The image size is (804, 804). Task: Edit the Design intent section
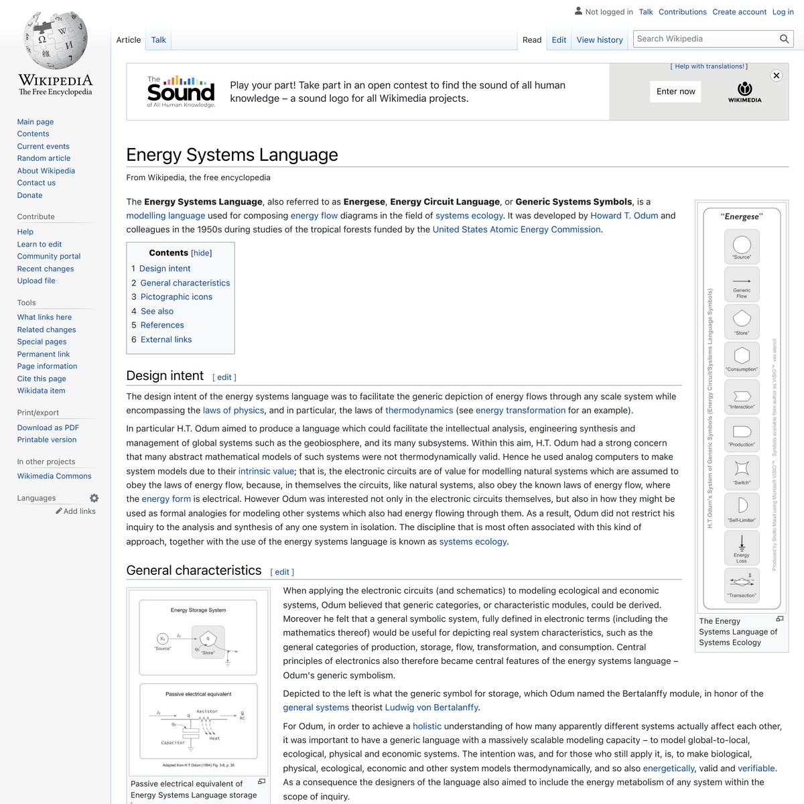point(224,377)
